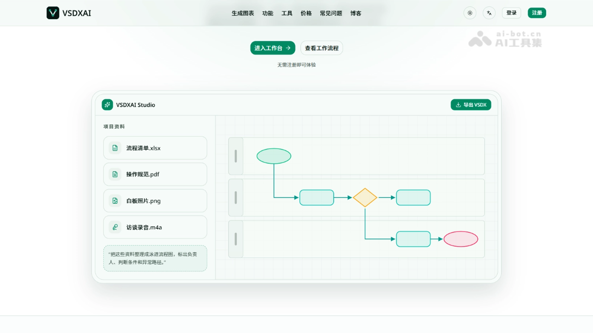Screen dimensions: 593x333
Task: Click the 登录 login button
Action: [x=511, y=13]
